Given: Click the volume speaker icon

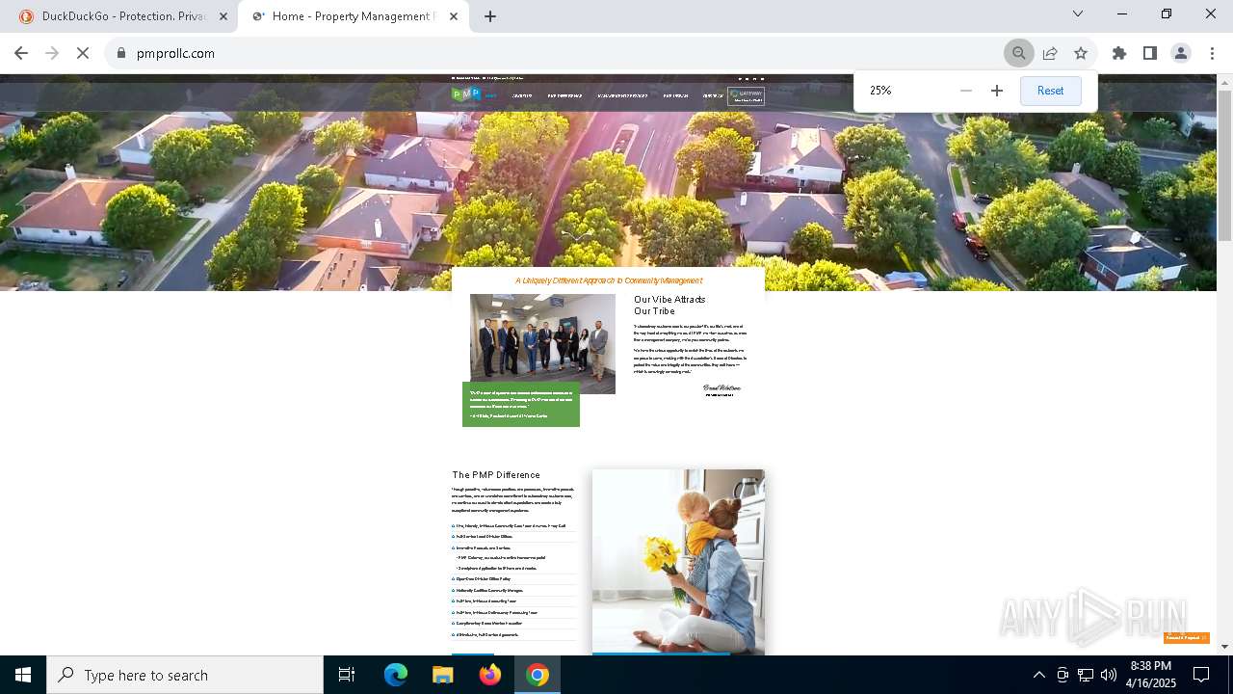Looking at the screenshot, I should tap(1109, 675).
